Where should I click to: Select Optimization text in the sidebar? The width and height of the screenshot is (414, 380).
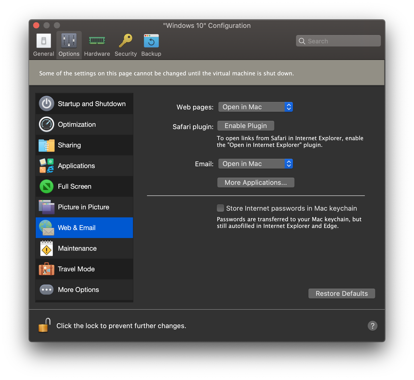[77, 124]
